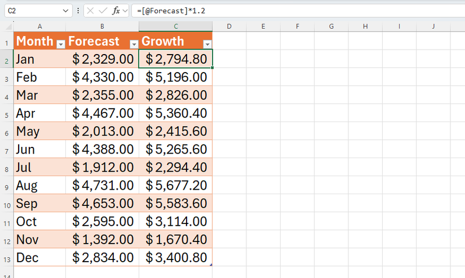Select the Dec cell
Viewport: 465px width, 278px height.
click(x=40, y=258)
